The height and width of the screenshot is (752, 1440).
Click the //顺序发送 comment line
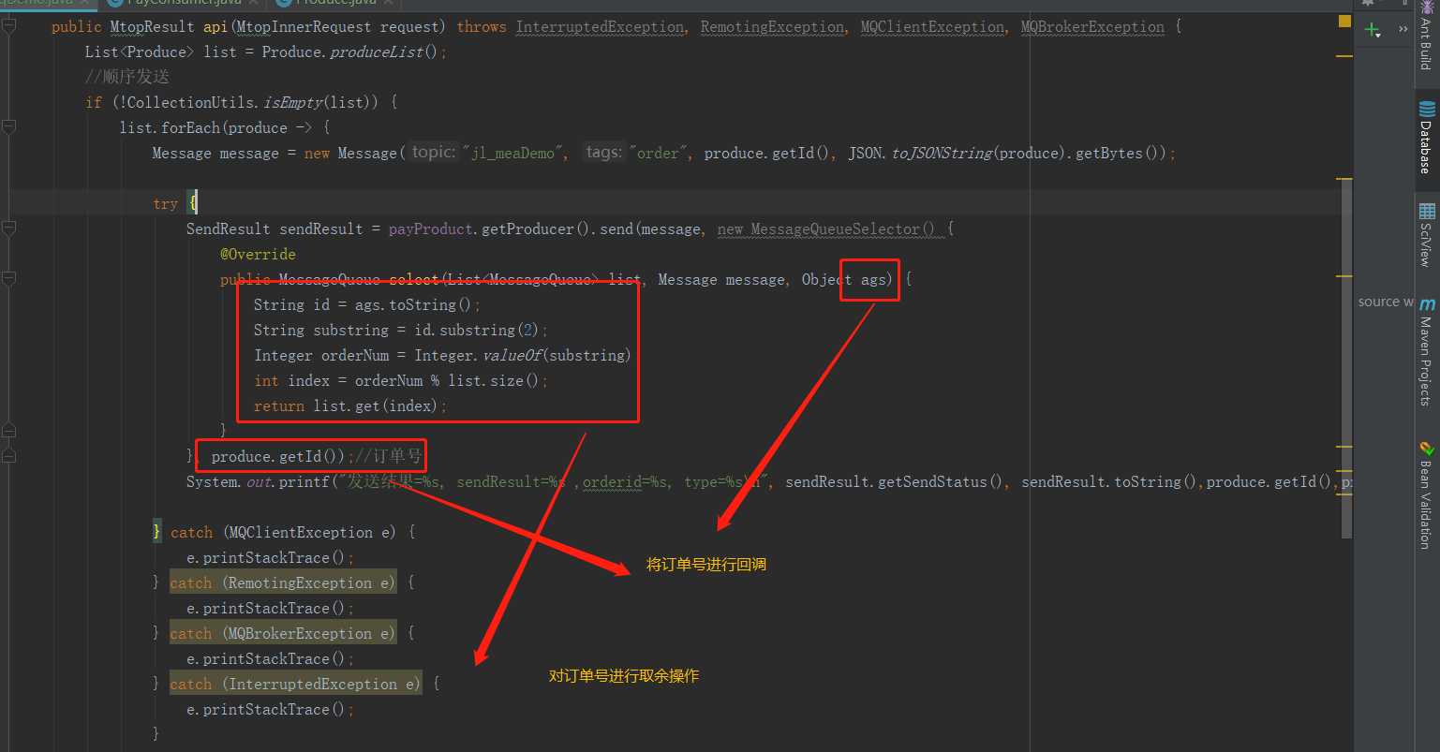point(127,78)
